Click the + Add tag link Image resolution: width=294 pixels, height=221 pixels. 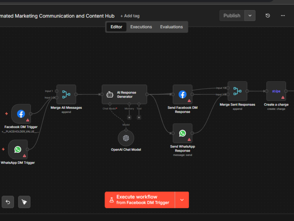point(130,16)
